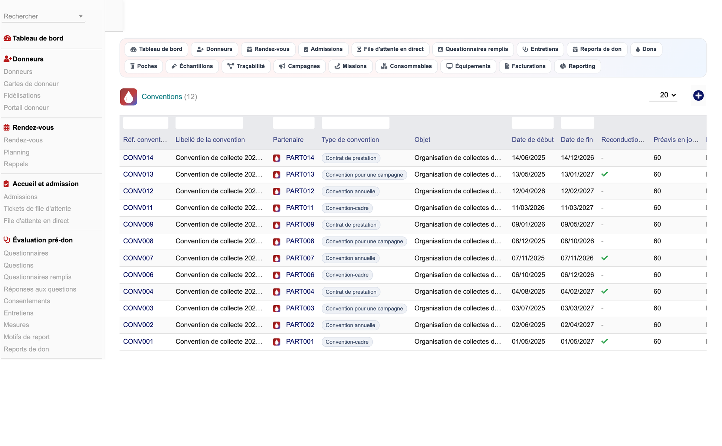
Task: Click green reconduction checkmark in CONV013 row
Action: (605, 174)
